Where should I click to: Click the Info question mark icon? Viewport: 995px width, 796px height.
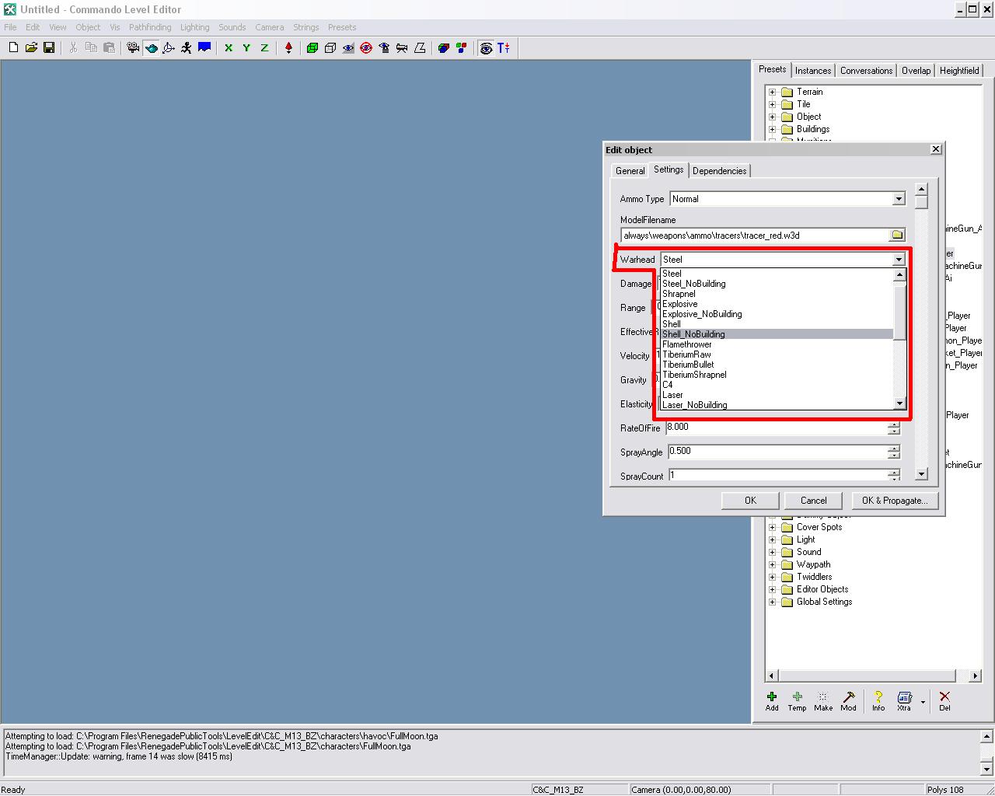click(x=878, y=697)
